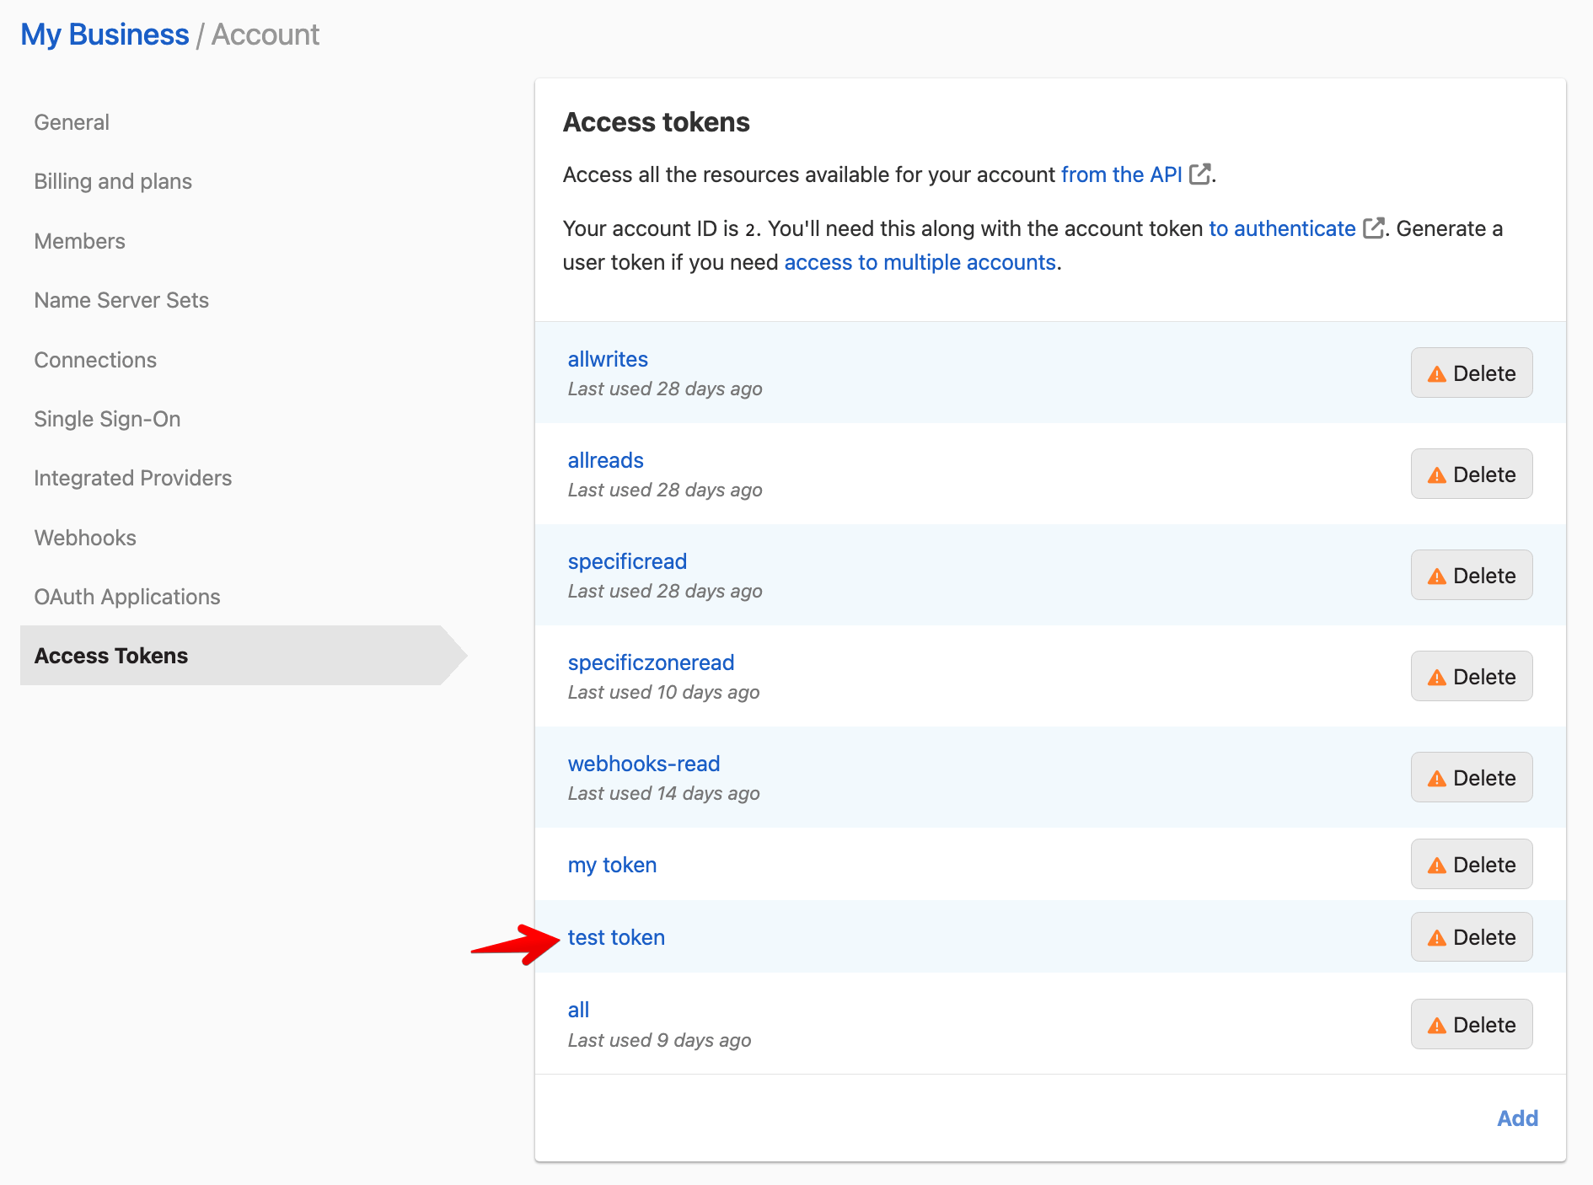Open the specificzoneread token
Viewport: 1593px width, 1185px height.
point(651,662)
